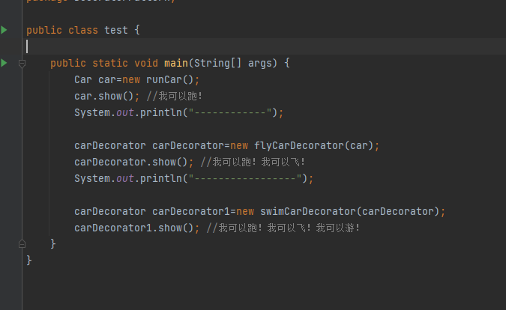Viewport: 506px width, 310px height.
Task: Click the String[] args parameter
Action: pos(241,63)
